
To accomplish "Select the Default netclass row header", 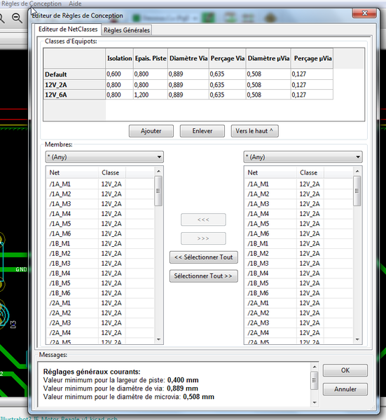I will tap(74, 74).
